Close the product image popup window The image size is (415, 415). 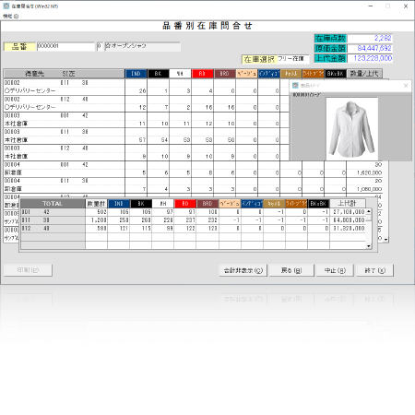pos(406,86)
